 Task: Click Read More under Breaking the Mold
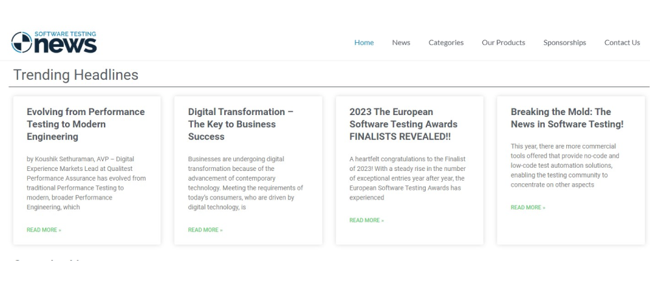point(528,207)
